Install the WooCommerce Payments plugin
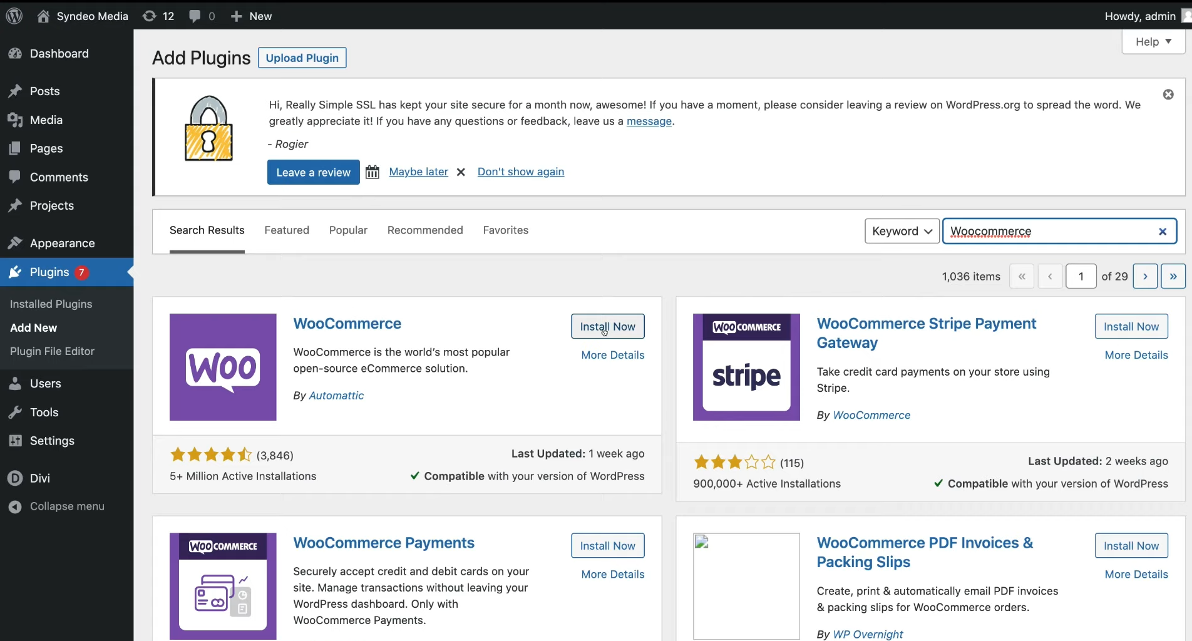The height and width of the screenshot is (641, 1192). [608, 545]
